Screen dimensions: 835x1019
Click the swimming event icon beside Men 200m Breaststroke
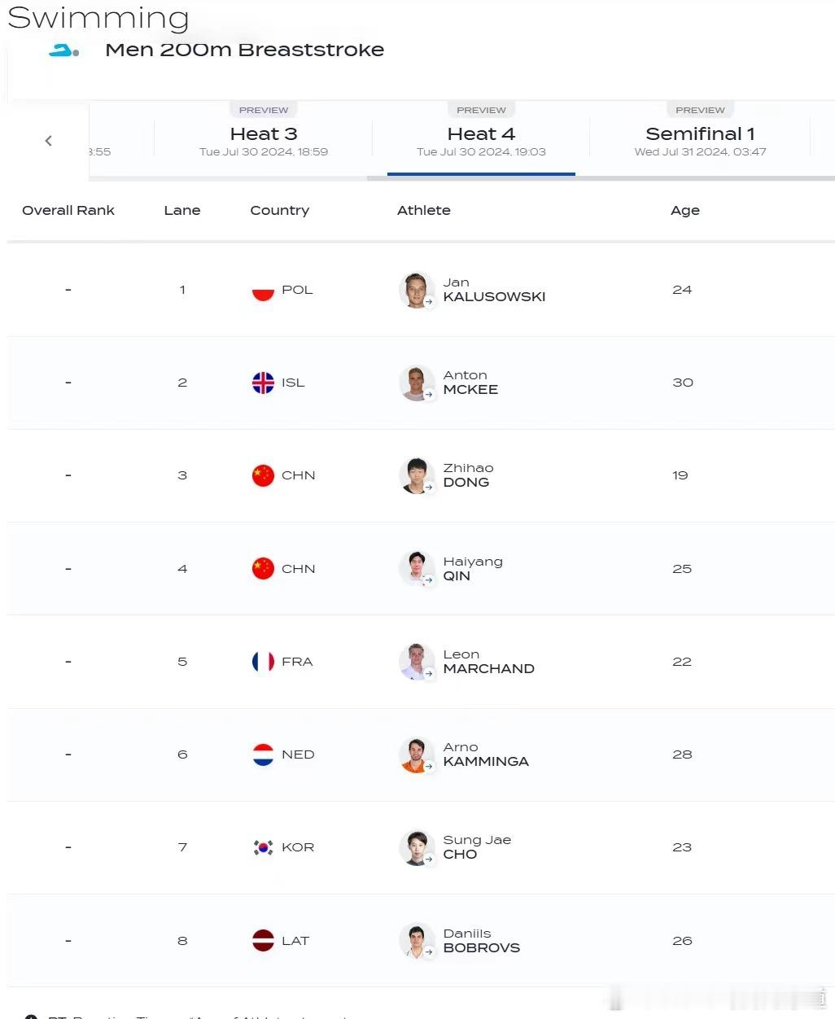click(x=63, y=50)
